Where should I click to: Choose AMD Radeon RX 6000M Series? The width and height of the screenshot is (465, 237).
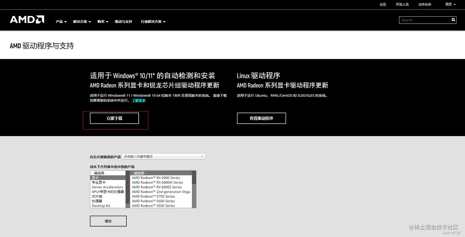pos(161,182)
